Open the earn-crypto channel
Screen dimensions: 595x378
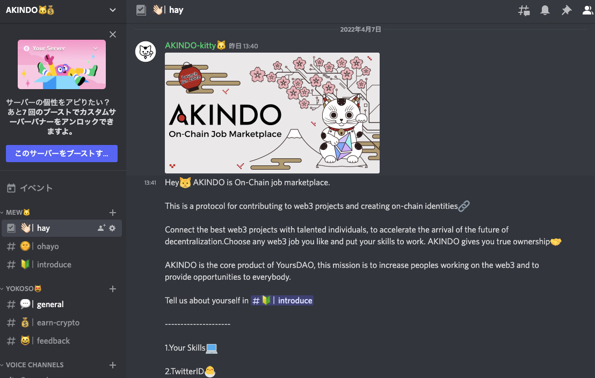[61, 323]
